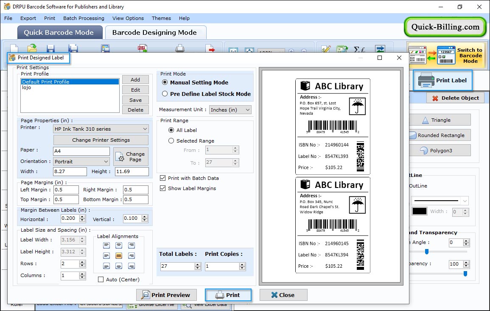This screenshot has height=311, width=490.
Task: Click the rotation angle slider handle
Action: [426, 252]
